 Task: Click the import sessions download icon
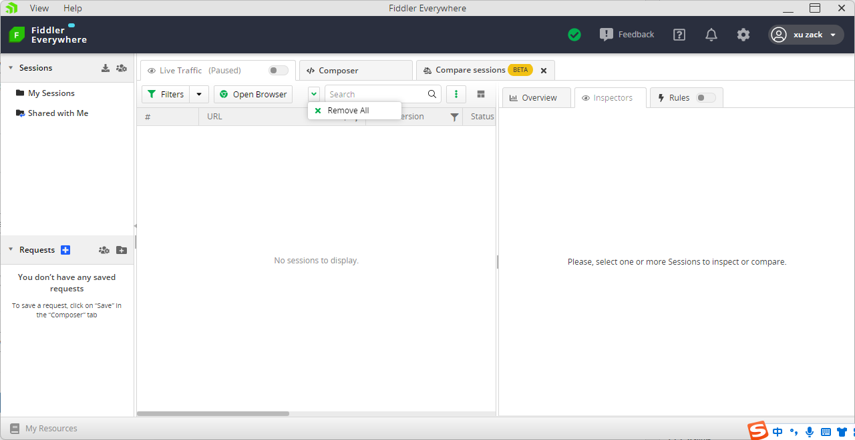pyautogui.click(x=106, y=68)
